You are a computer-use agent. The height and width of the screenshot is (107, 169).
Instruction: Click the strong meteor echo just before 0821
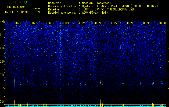coord(14,83)
